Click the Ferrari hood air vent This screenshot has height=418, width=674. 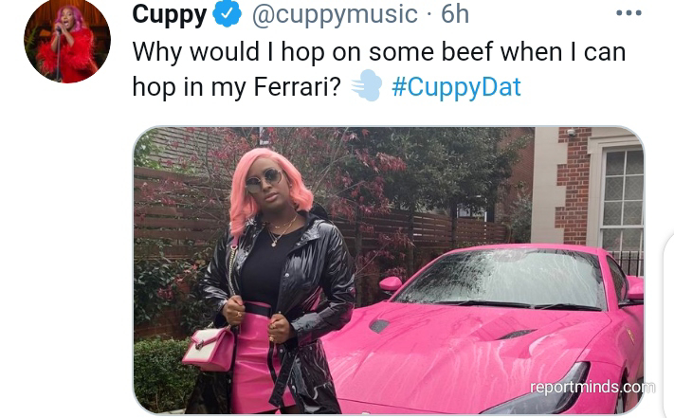pyautogui.click(x=518, y=334)
